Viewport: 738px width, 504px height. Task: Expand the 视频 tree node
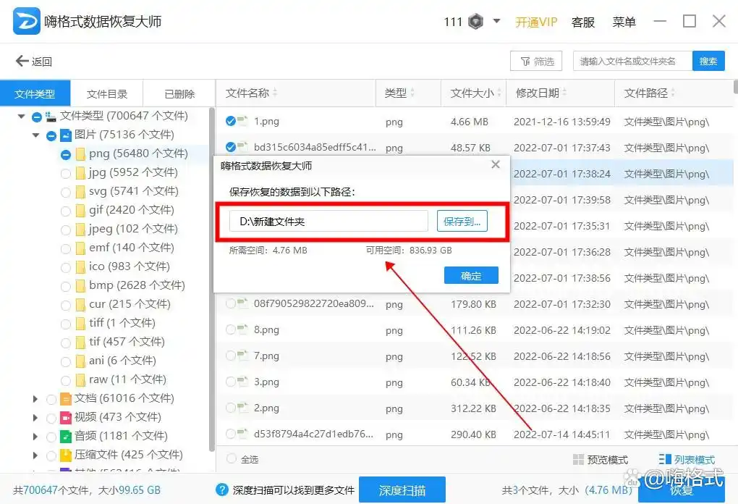tap(35, 418)
